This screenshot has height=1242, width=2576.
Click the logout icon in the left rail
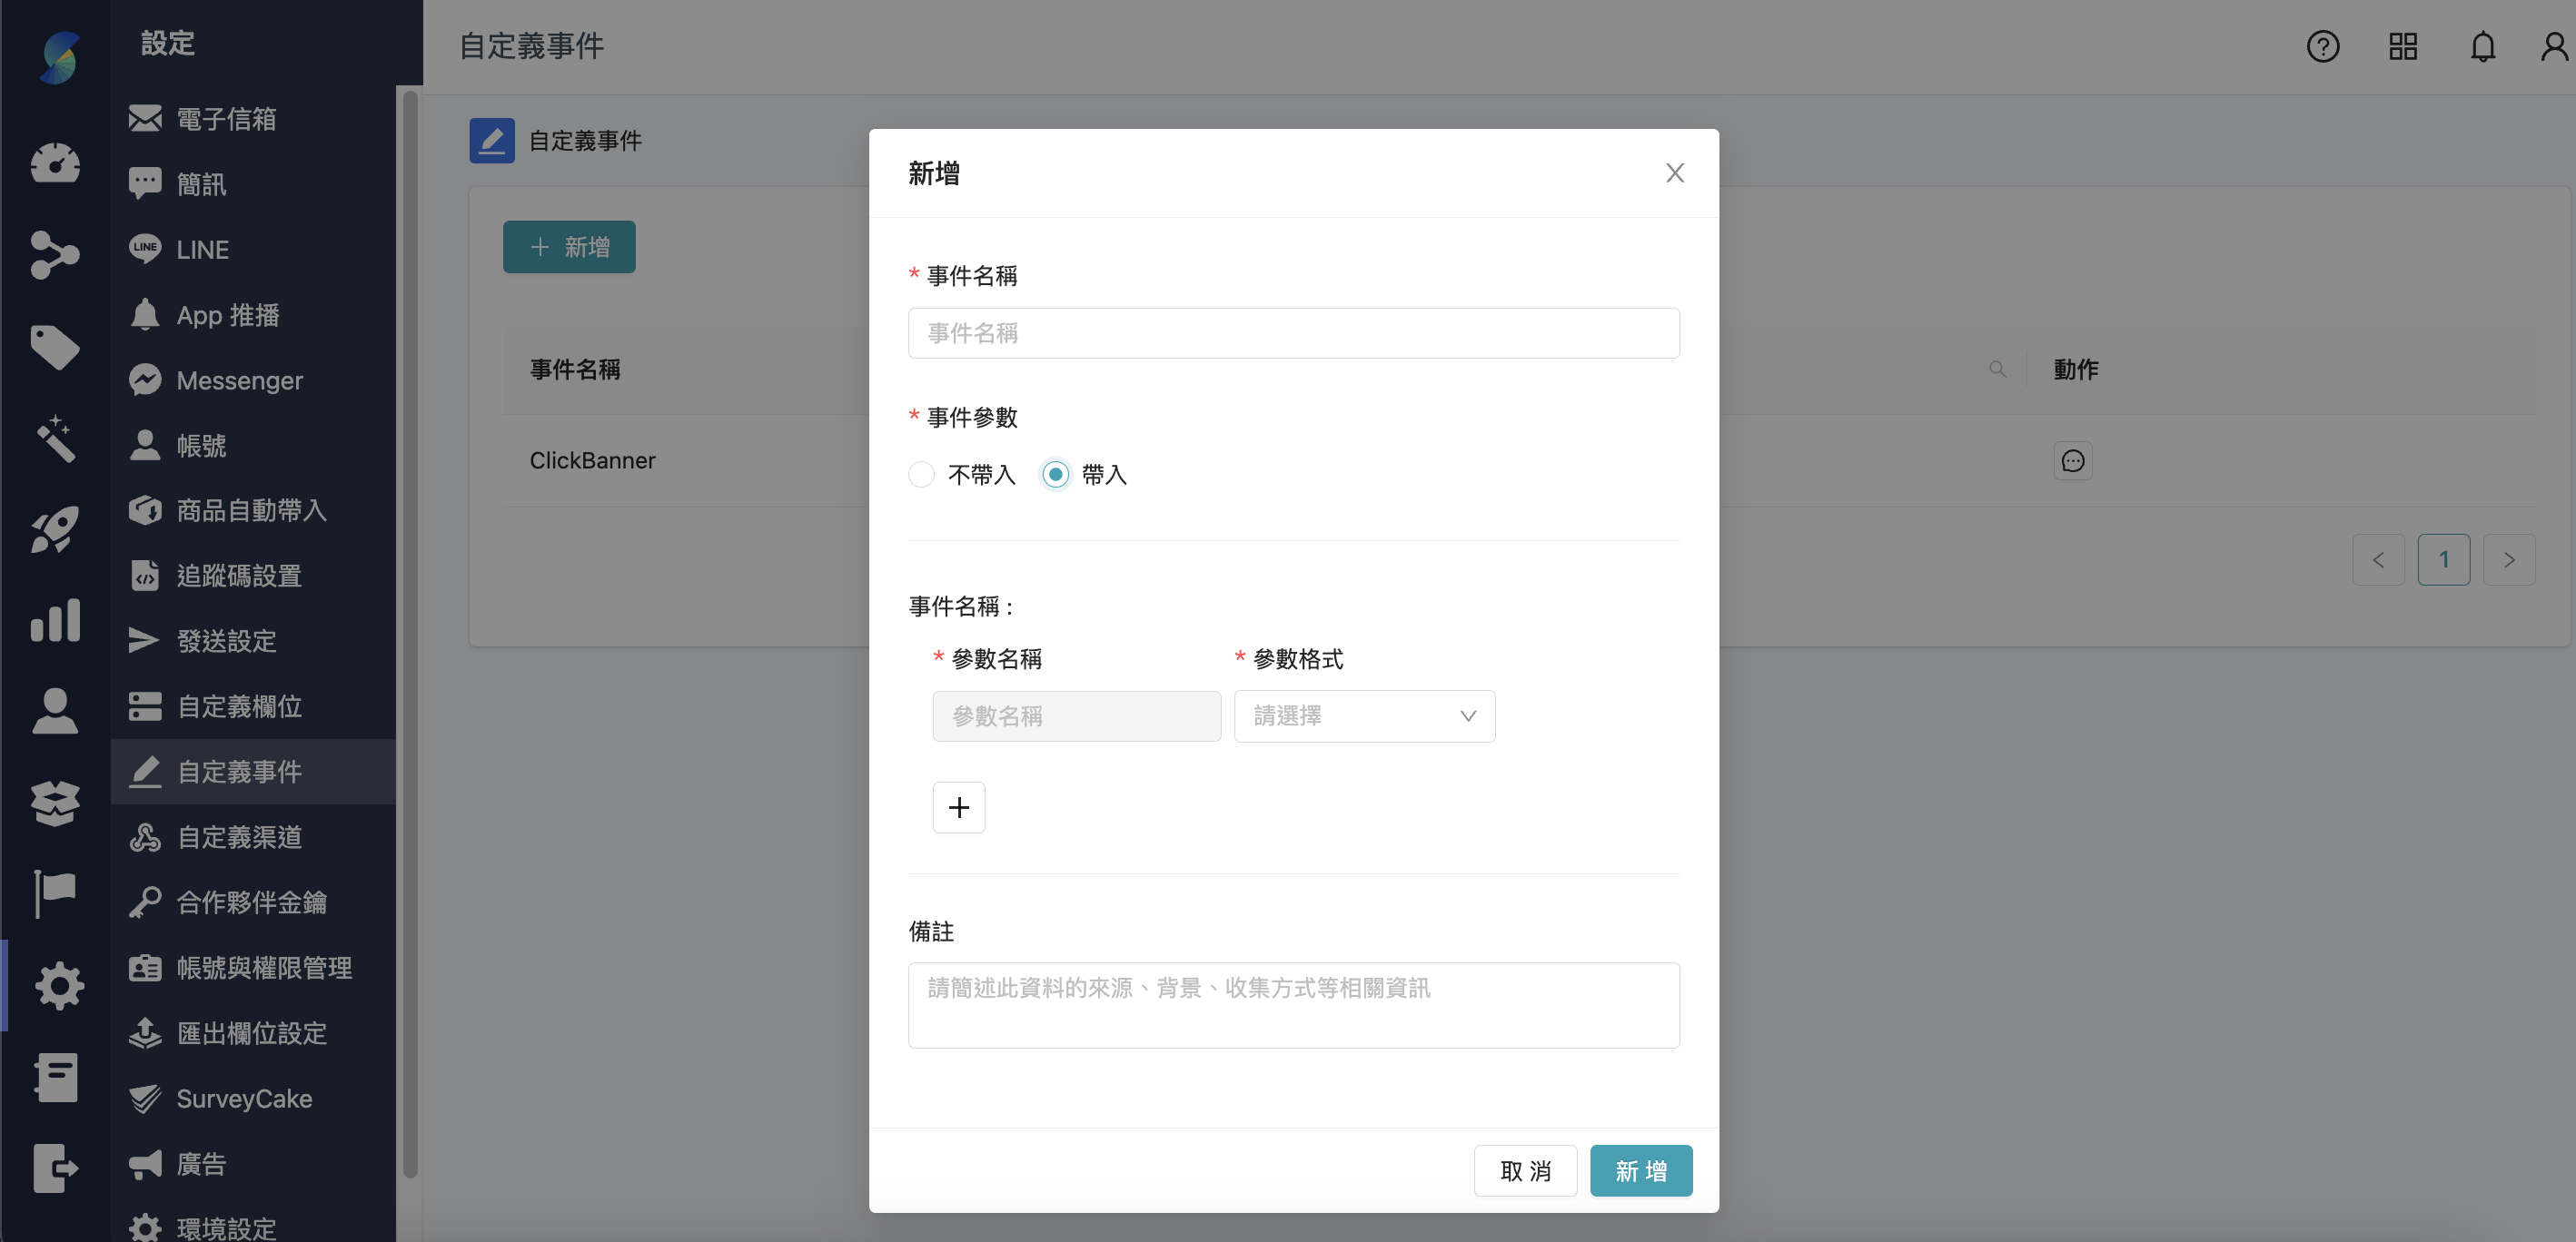55,1168
